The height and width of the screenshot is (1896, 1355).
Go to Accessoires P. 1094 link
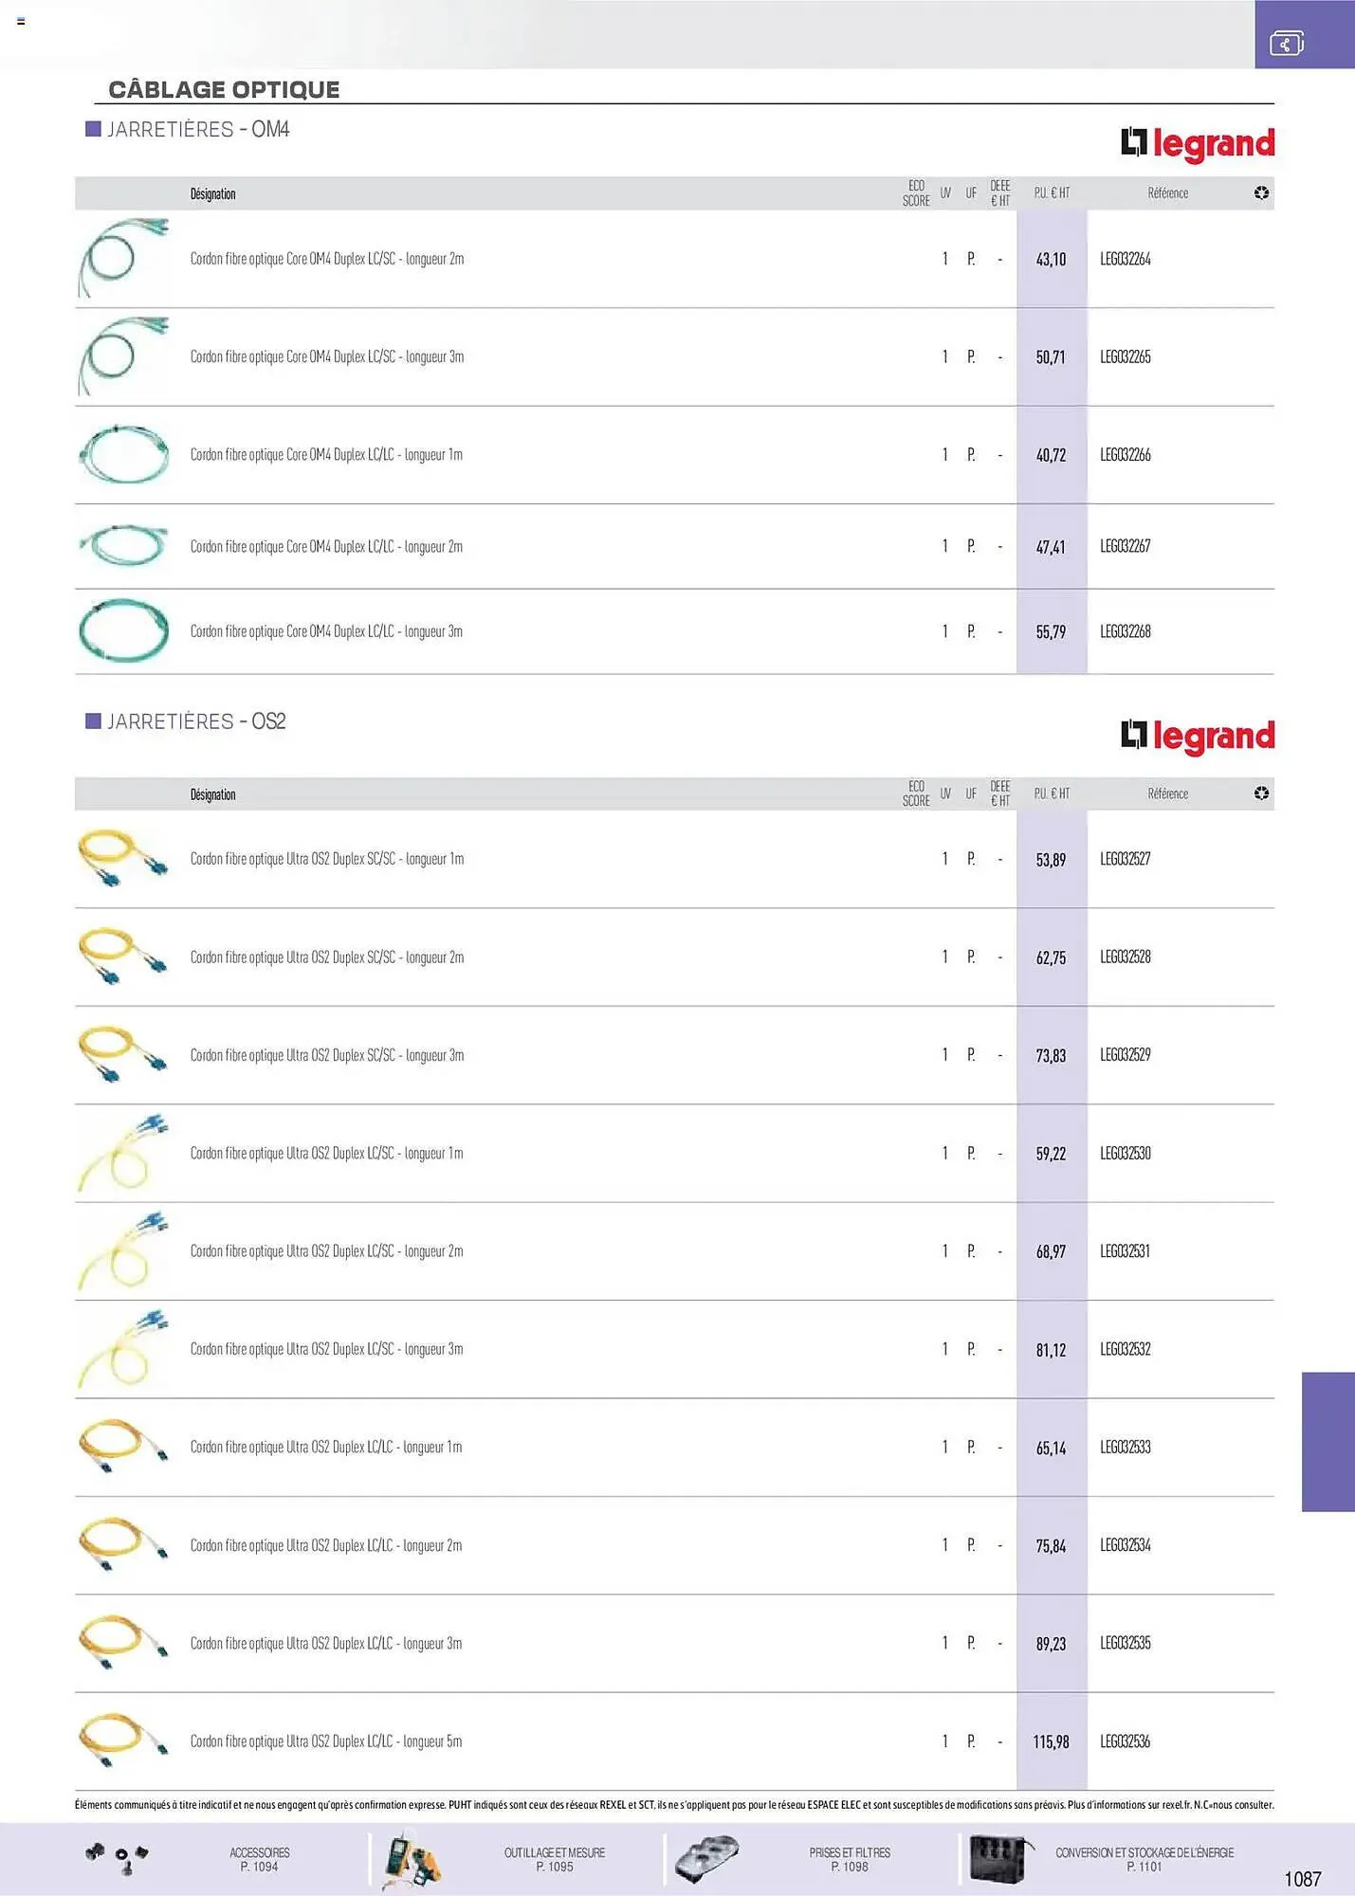259,1859
